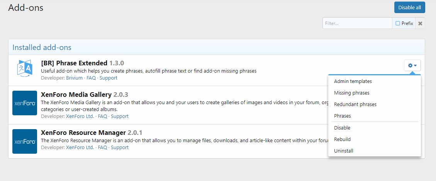Image resolution: width=436 pixels, height=181 pixels.
Task: Open FAQ link under Media Gallery
Action: pos(102,116)
